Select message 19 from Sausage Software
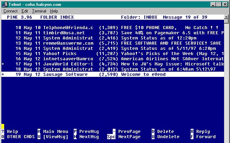The height and width of the screenshot is (143, 230). coord(115,74)
